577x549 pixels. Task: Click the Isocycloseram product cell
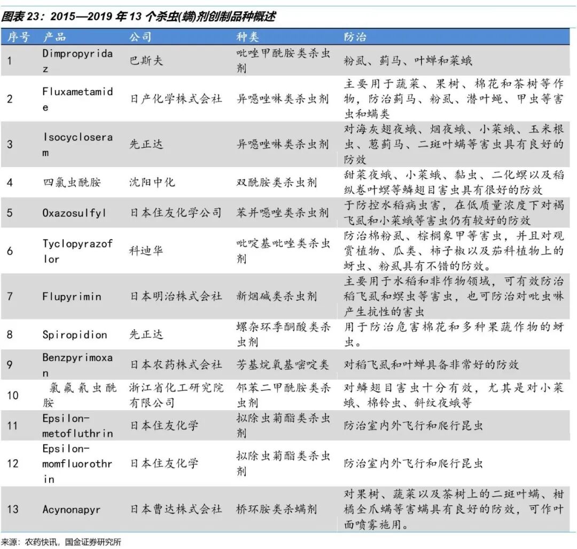77,145
